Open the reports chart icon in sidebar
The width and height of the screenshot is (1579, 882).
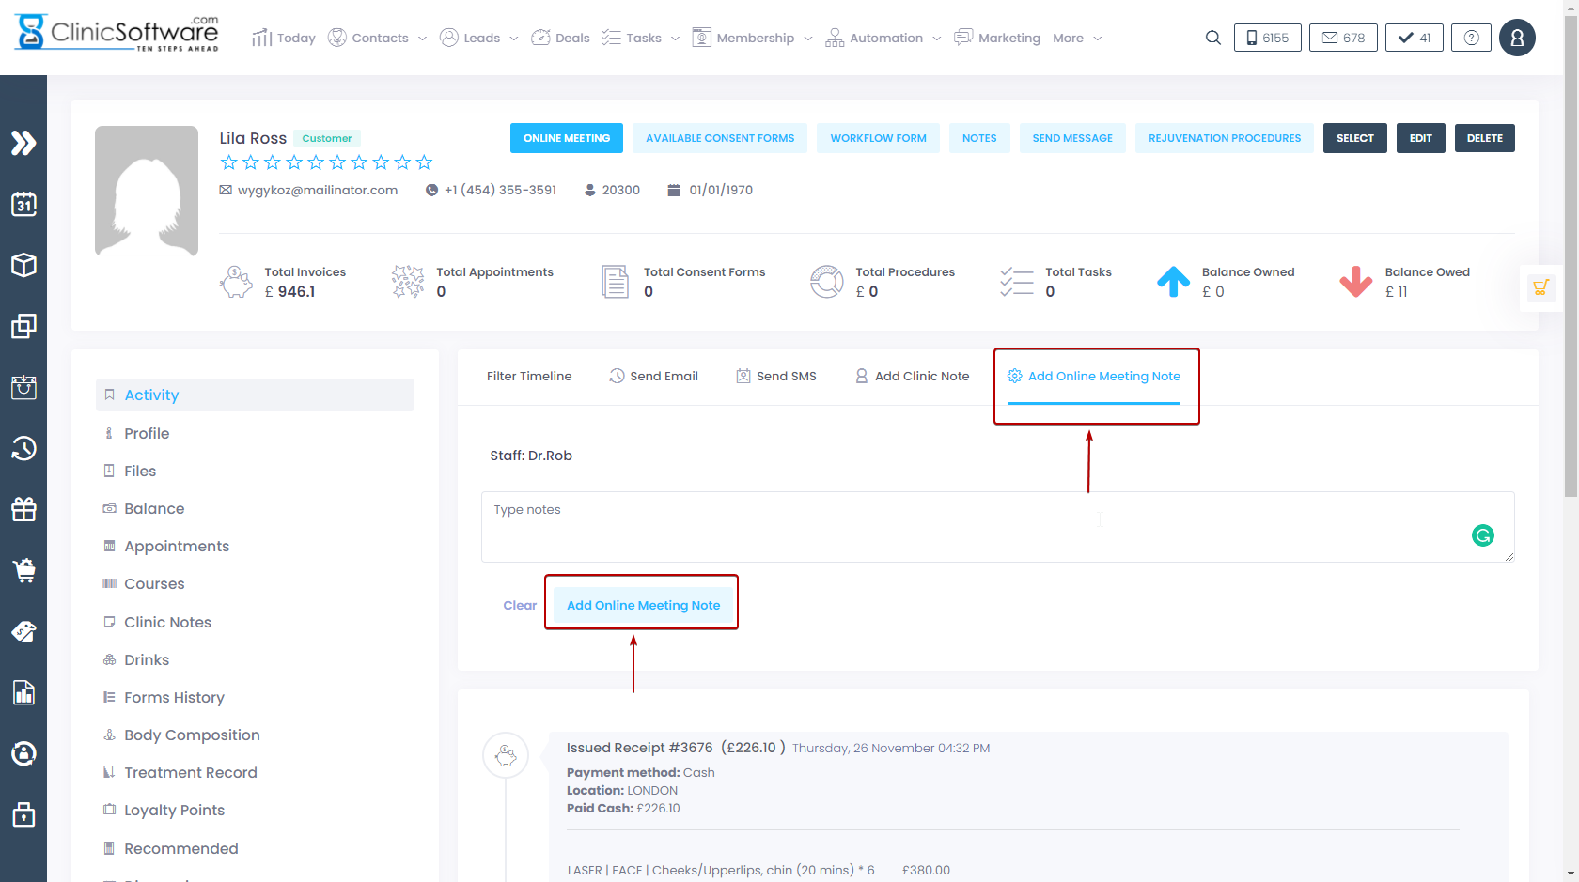tap(23, 692)
